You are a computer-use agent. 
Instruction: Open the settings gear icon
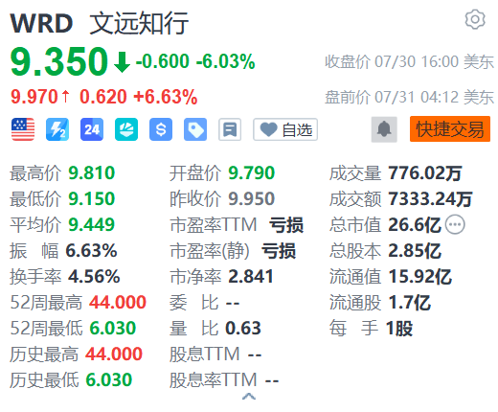click(x=475, y=20)
